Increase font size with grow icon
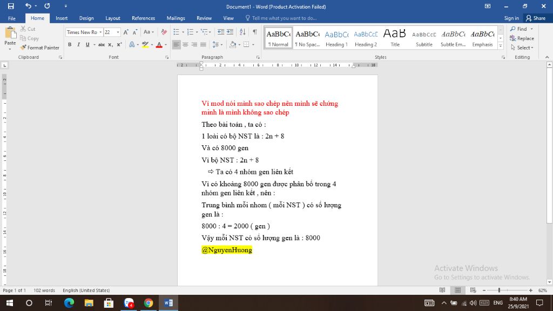Screen dimensions: 553x311 (x=126, y=32)
